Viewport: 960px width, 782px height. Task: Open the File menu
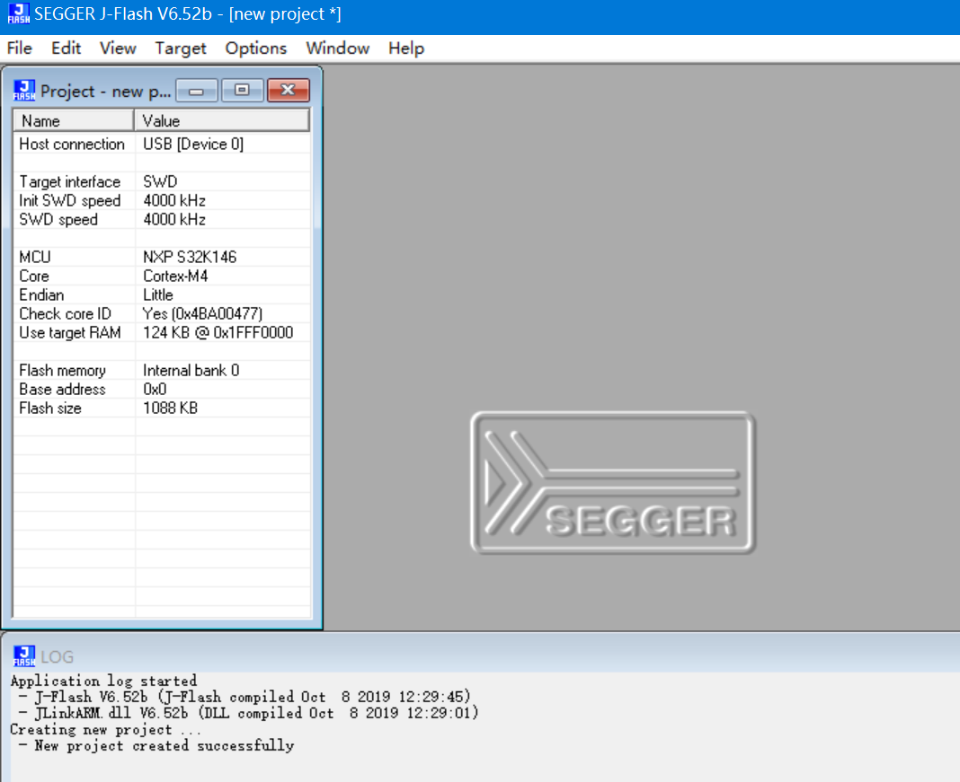tap(19, 48)
